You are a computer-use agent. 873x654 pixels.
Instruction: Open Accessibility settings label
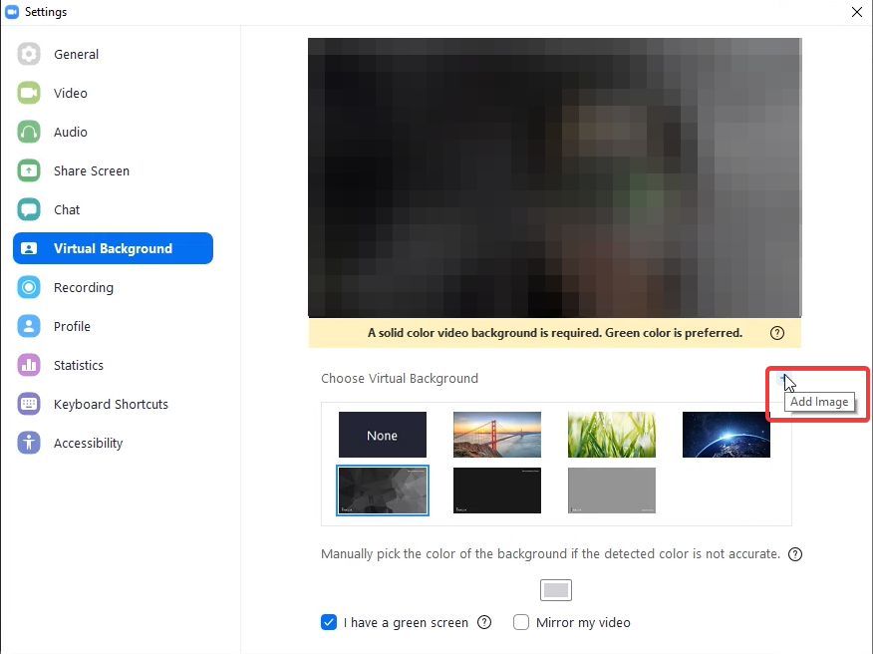(x=88, y=443)
